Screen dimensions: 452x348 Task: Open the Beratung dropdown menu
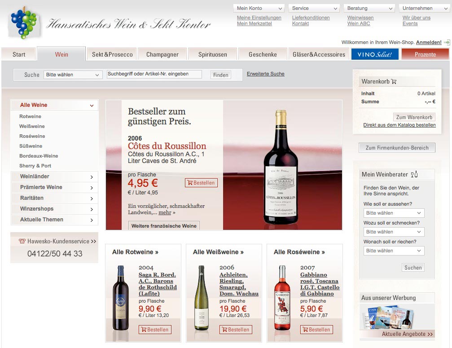point(369,9)
